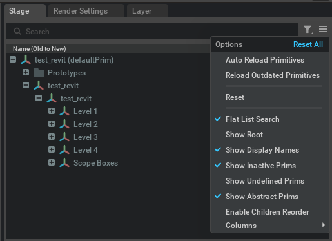Screen dimensions: 332x241
Task: Click the xform icon beside Scope Boxes
Action: coord(64,163)
